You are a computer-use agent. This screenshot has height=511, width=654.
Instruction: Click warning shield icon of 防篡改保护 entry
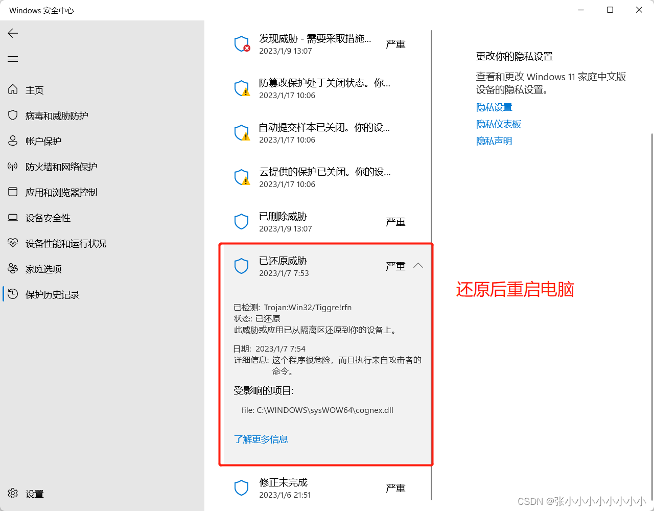point(242,88)
